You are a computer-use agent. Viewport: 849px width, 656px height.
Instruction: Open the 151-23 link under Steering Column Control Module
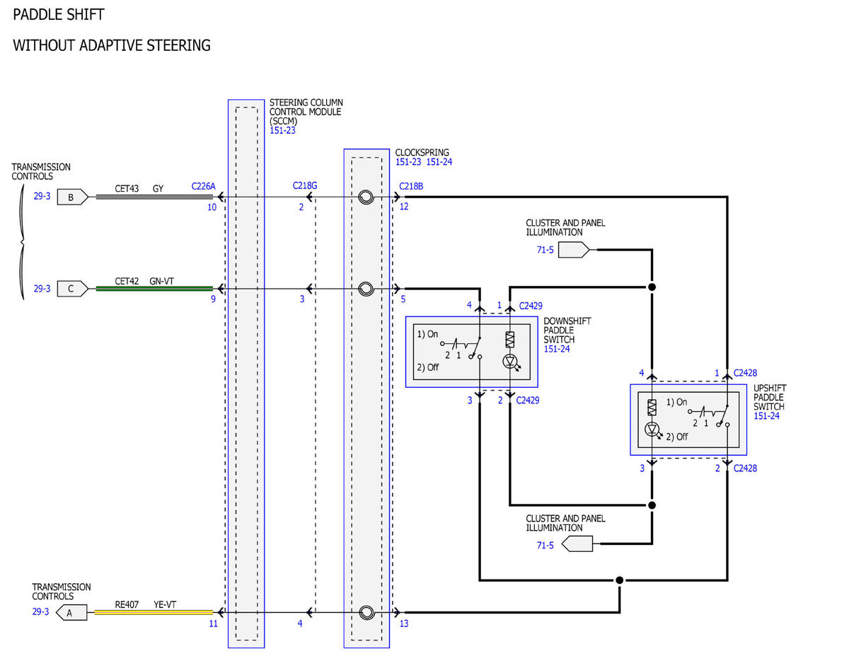tap(282, 130)
